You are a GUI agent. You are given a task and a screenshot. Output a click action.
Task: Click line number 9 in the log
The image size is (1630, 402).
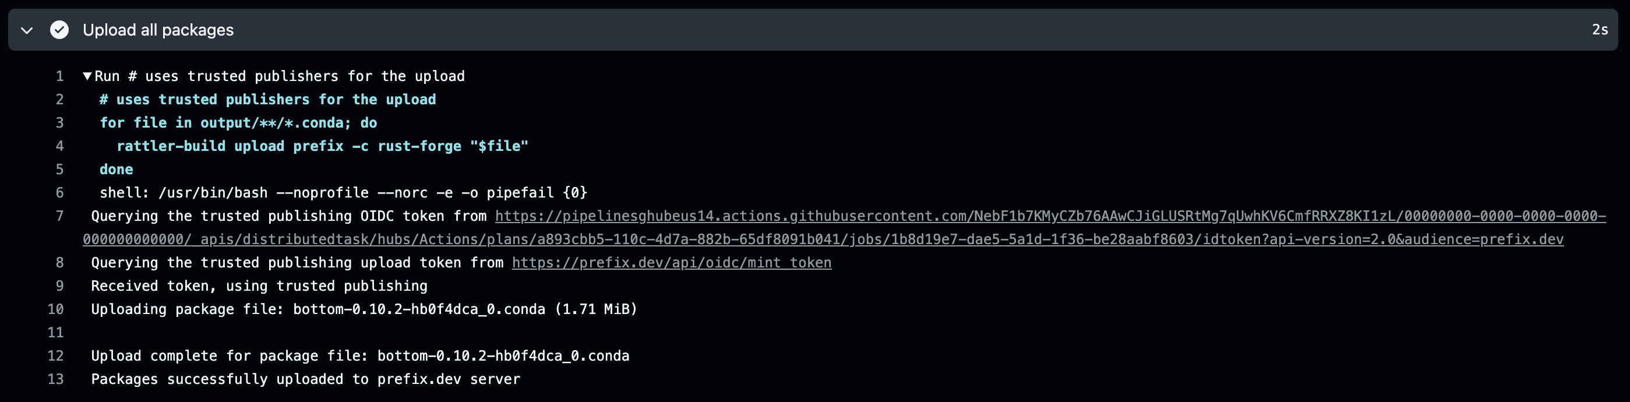pyautogui.click(x=59, y=286)
